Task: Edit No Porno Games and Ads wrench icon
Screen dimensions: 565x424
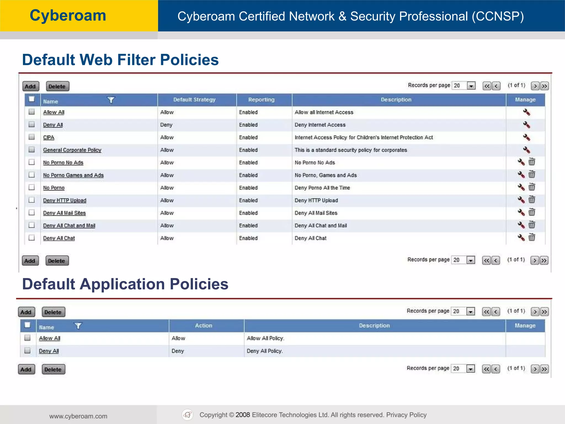Action: (x=521, y=175)
